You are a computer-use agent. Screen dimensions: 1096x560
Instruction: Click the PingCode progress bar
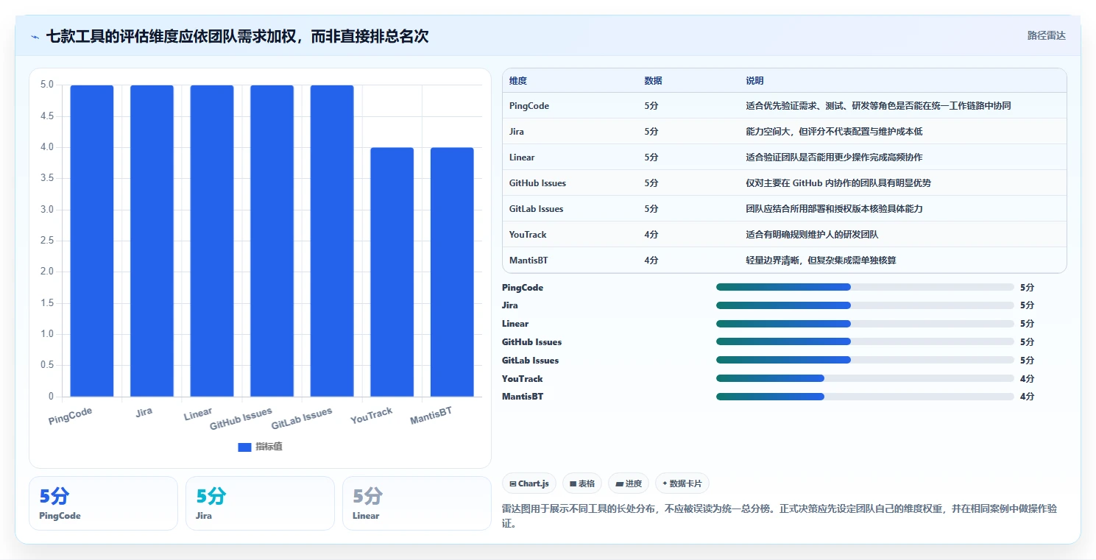click(865, 287)
